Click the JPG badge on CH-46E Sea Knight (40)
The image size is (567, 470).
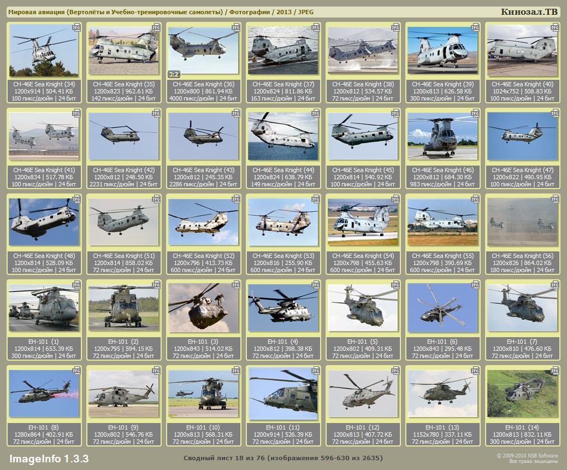pos(555,27)
